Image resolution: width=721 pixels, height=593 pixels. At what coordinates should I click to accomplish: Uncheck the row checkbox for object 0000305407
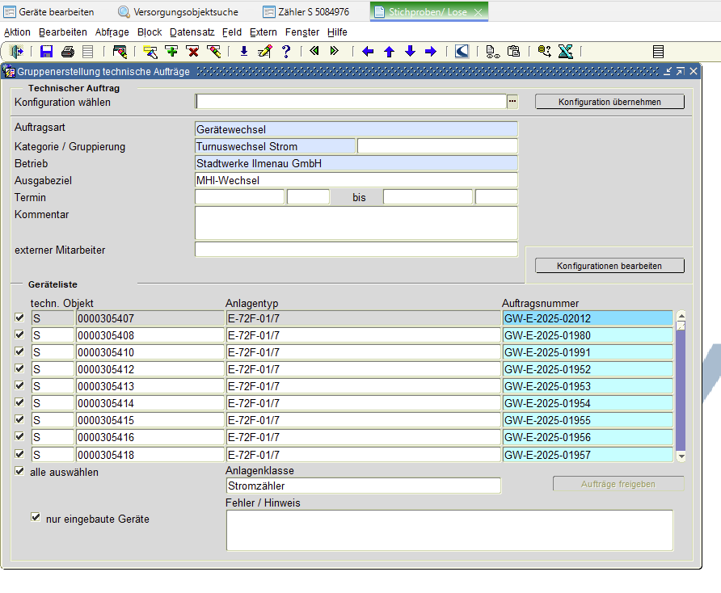click(19, 318)
